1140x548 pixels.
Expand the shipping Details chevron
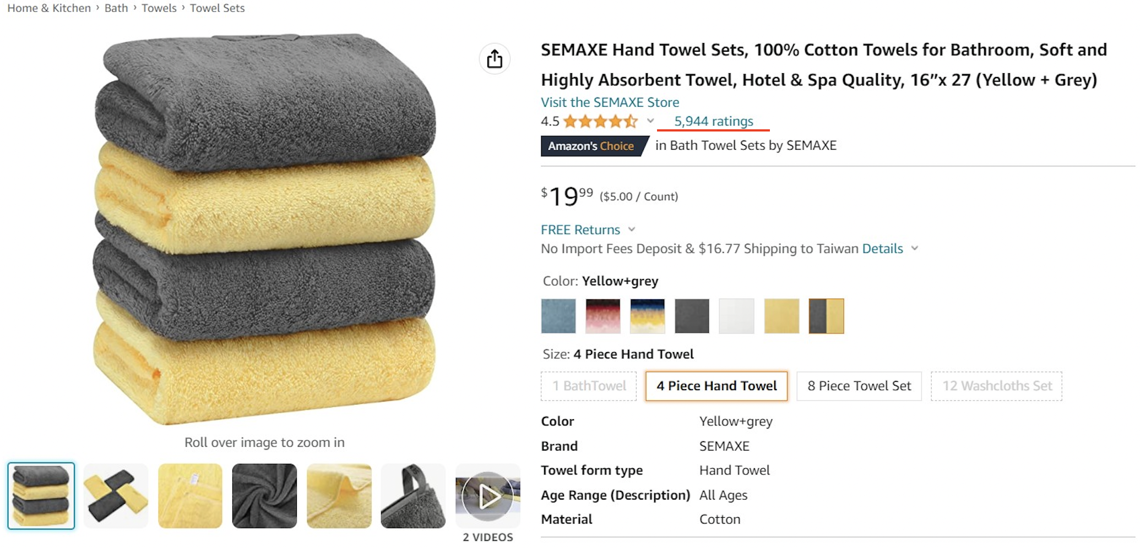point(915,249)
